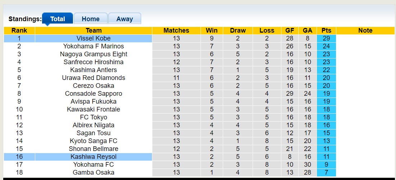Click the Matches column header

point(176,30)
